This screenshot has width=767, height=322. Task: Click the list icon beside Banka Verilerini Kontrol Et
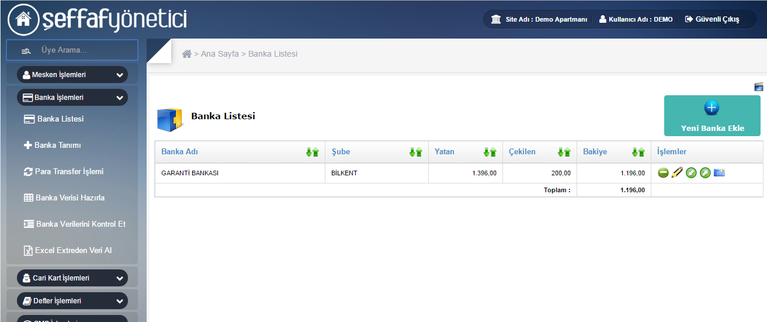point(29,224)
